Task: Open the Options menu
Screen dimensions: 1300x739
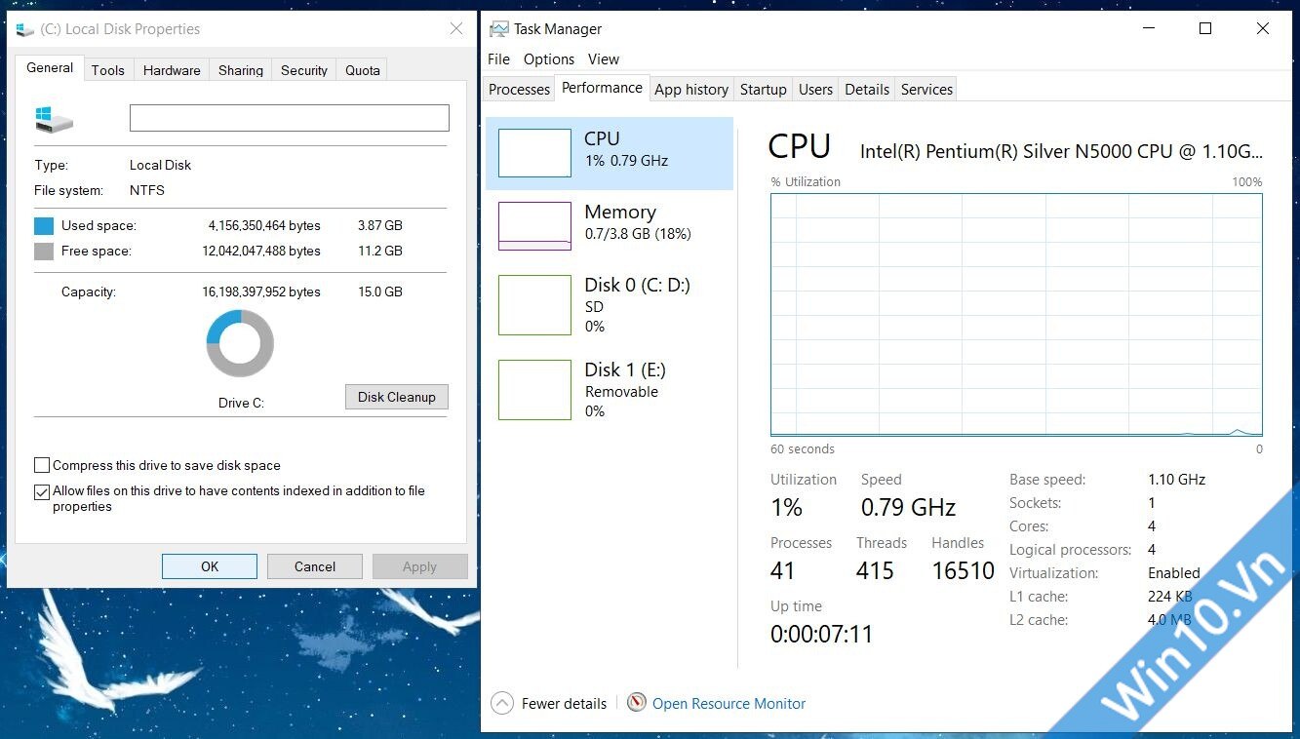Action: tap(548, 59)
